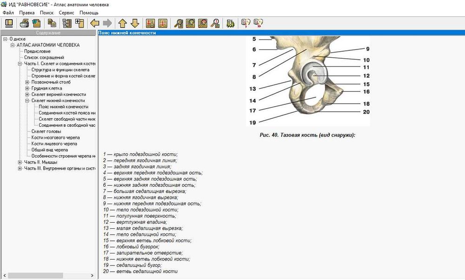Click legend line '7 — большая седалищная вырезка'
The image size is (465, 280).
click(x=145, y=191)
